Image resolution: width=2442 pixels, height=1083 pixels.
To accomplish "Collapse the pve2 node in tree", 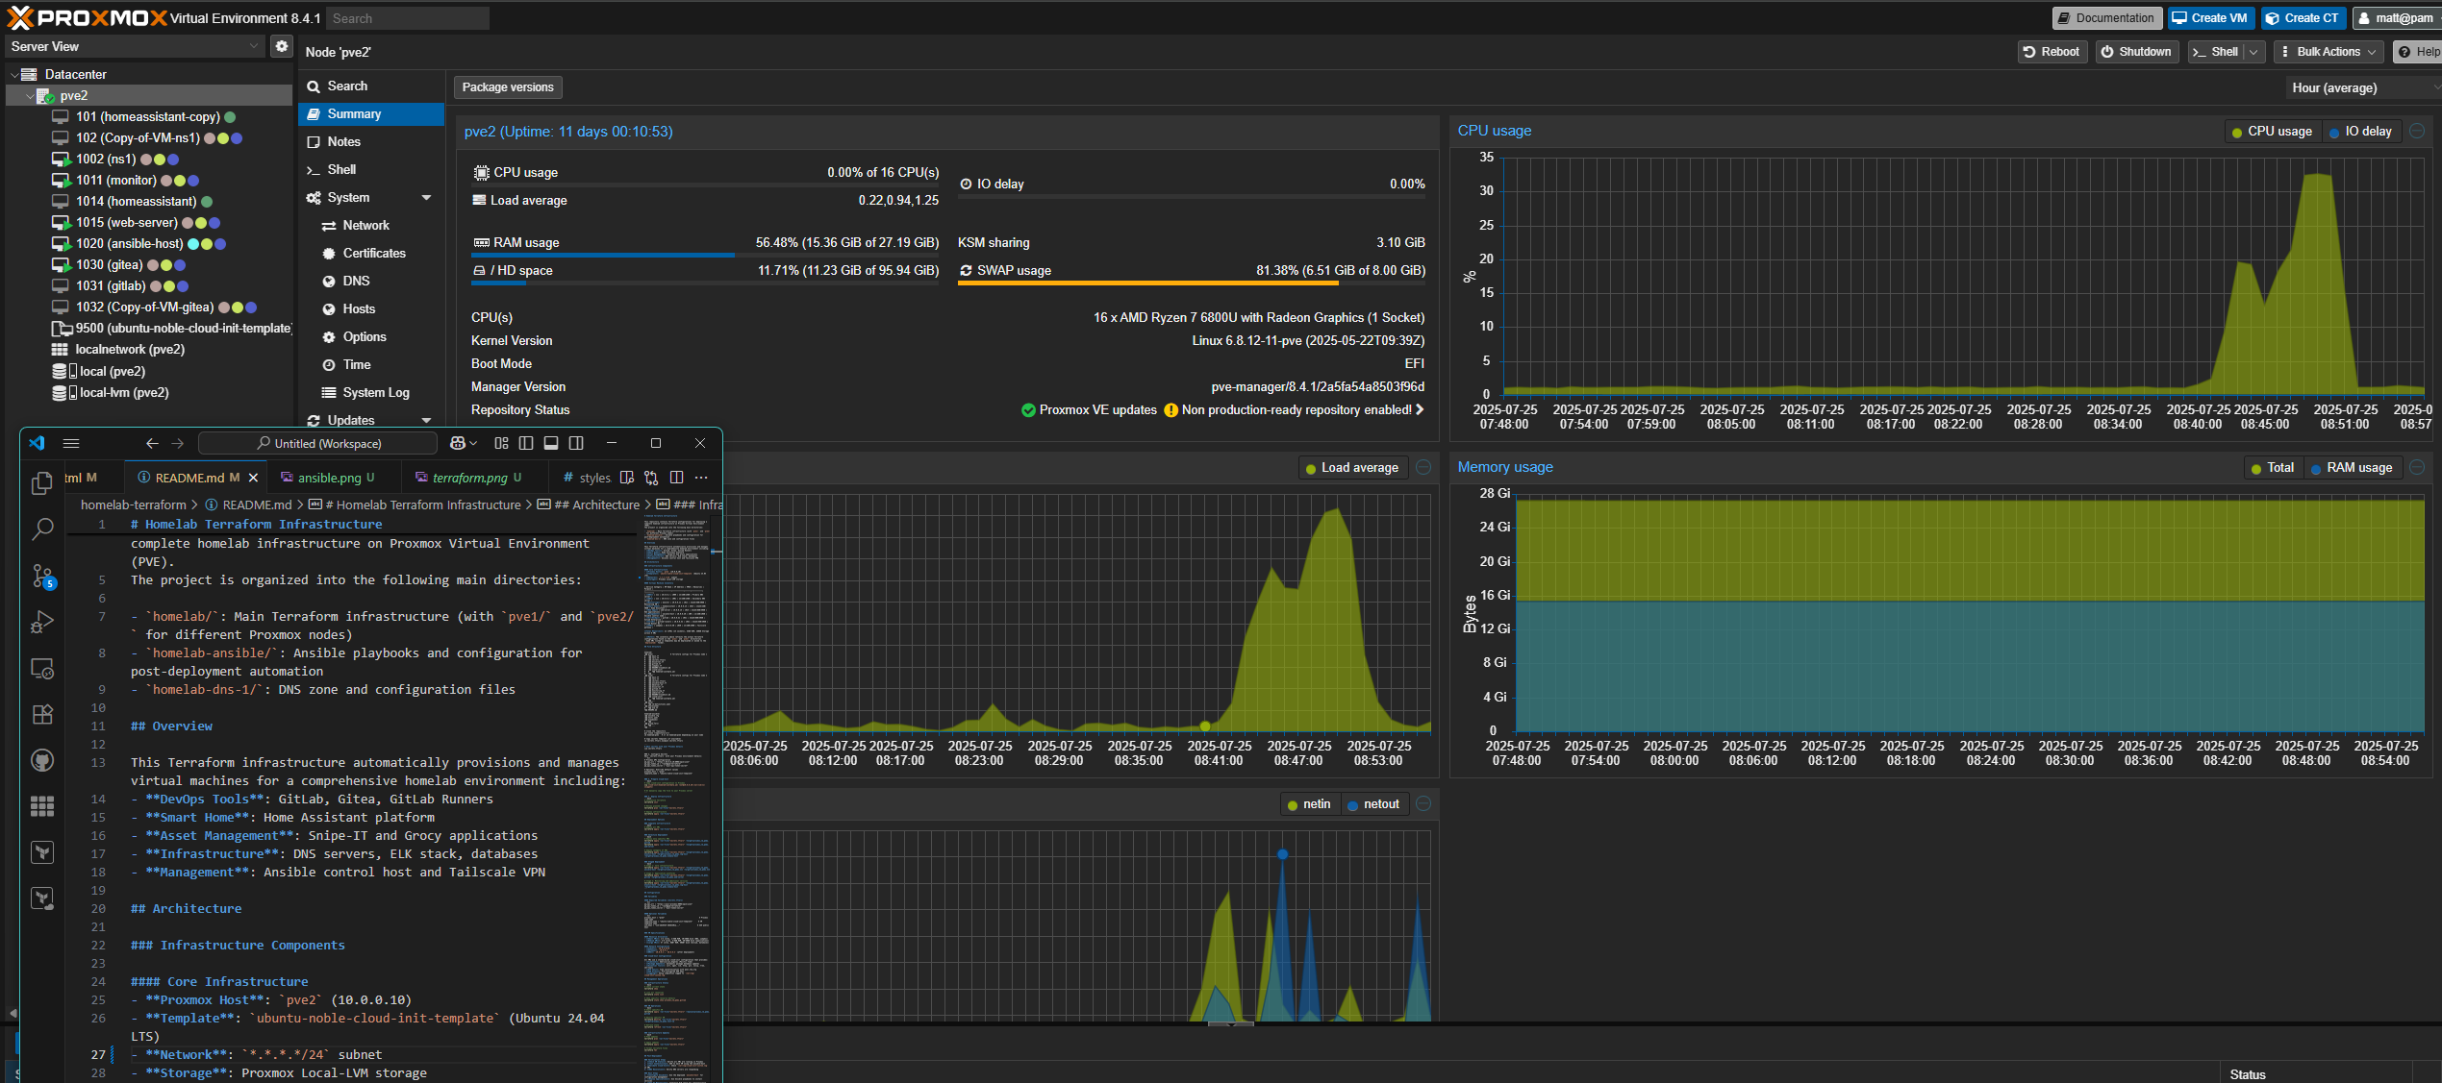I will [x=30, y=96].
